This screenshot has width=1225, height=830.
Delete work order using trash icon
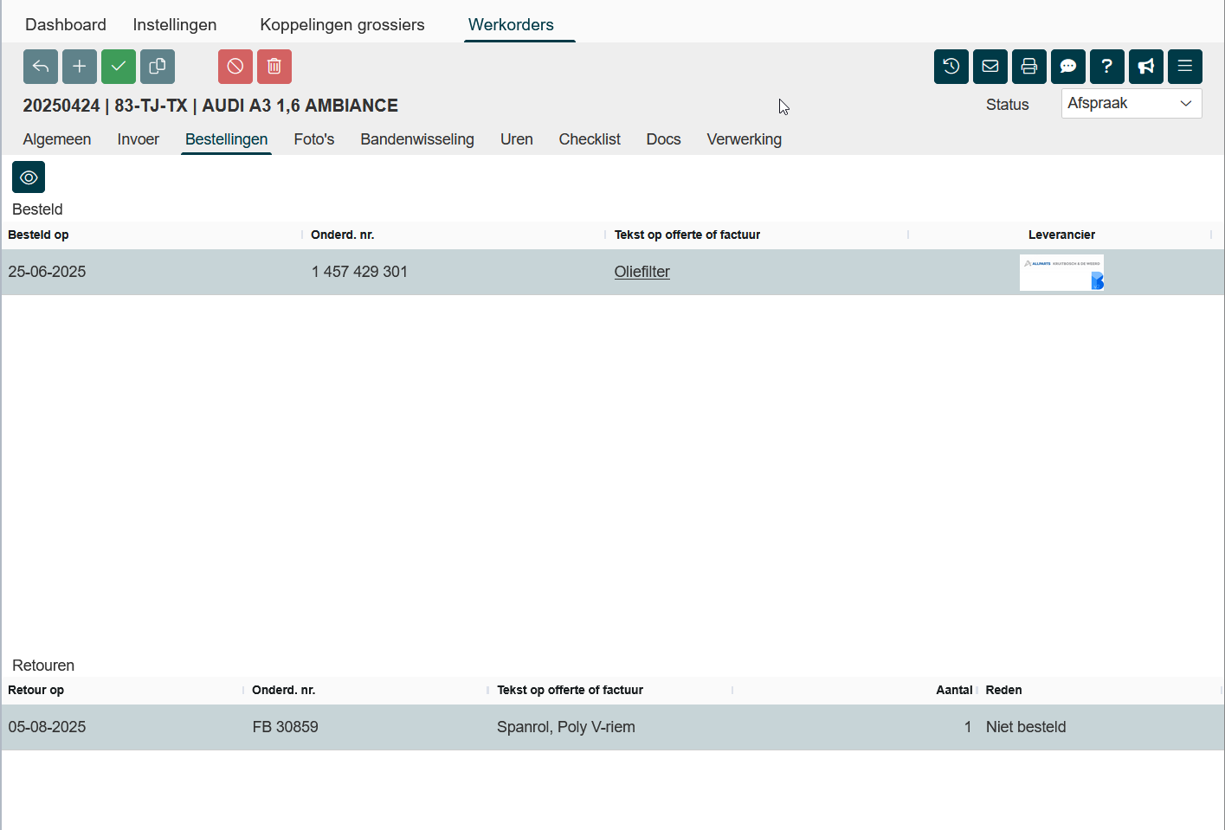274,67
